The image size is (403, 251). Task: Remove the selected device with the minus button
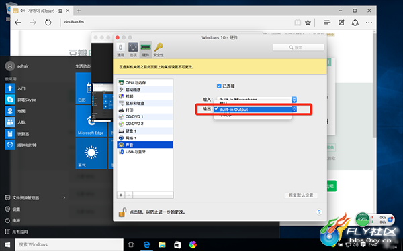[x=129, y=195]
